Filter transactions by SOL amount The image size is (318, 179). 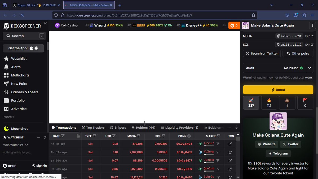click(164, 136)
